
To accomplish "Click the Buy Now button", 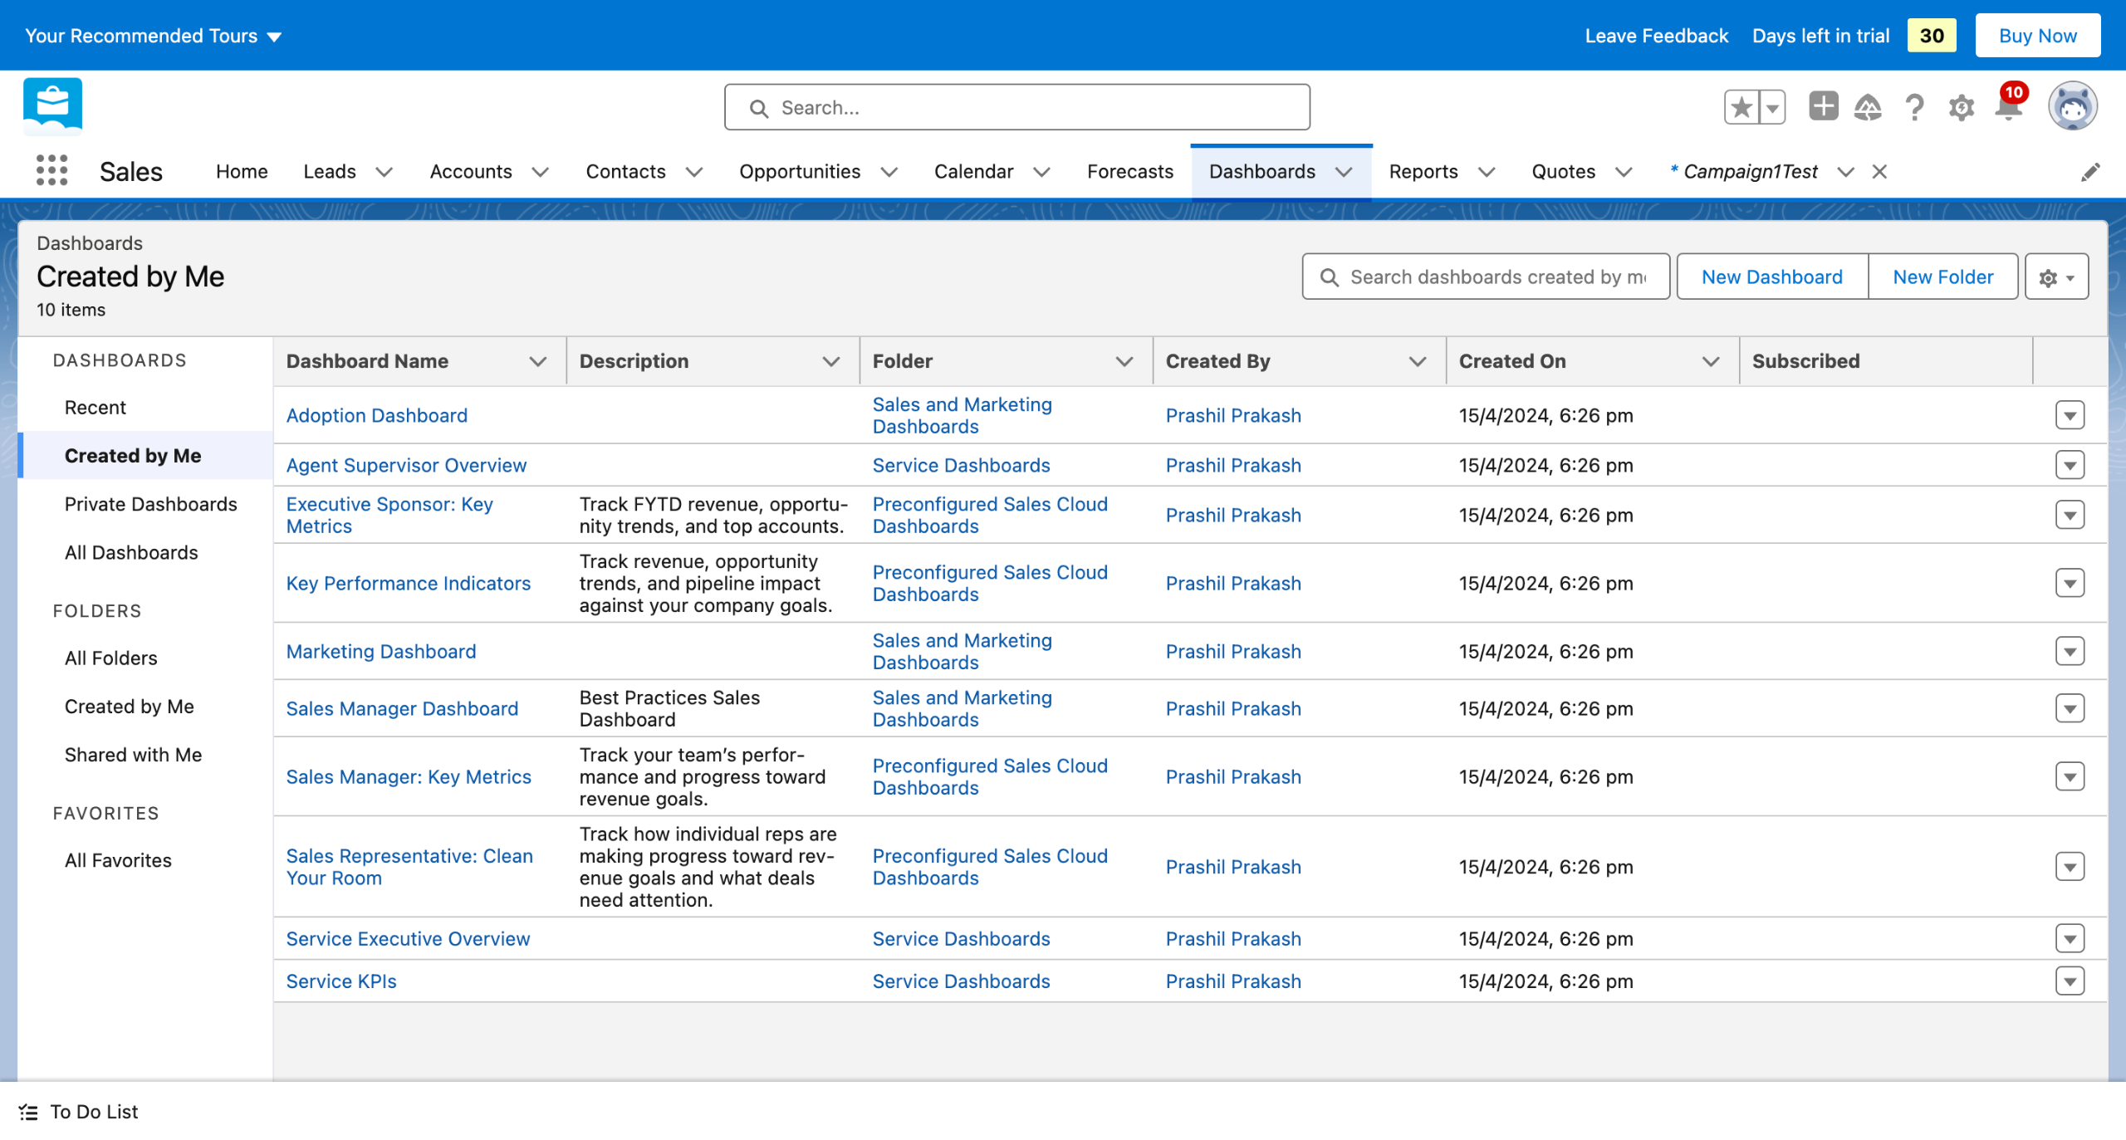I will pyautogui.click(x=2037, y=36).
